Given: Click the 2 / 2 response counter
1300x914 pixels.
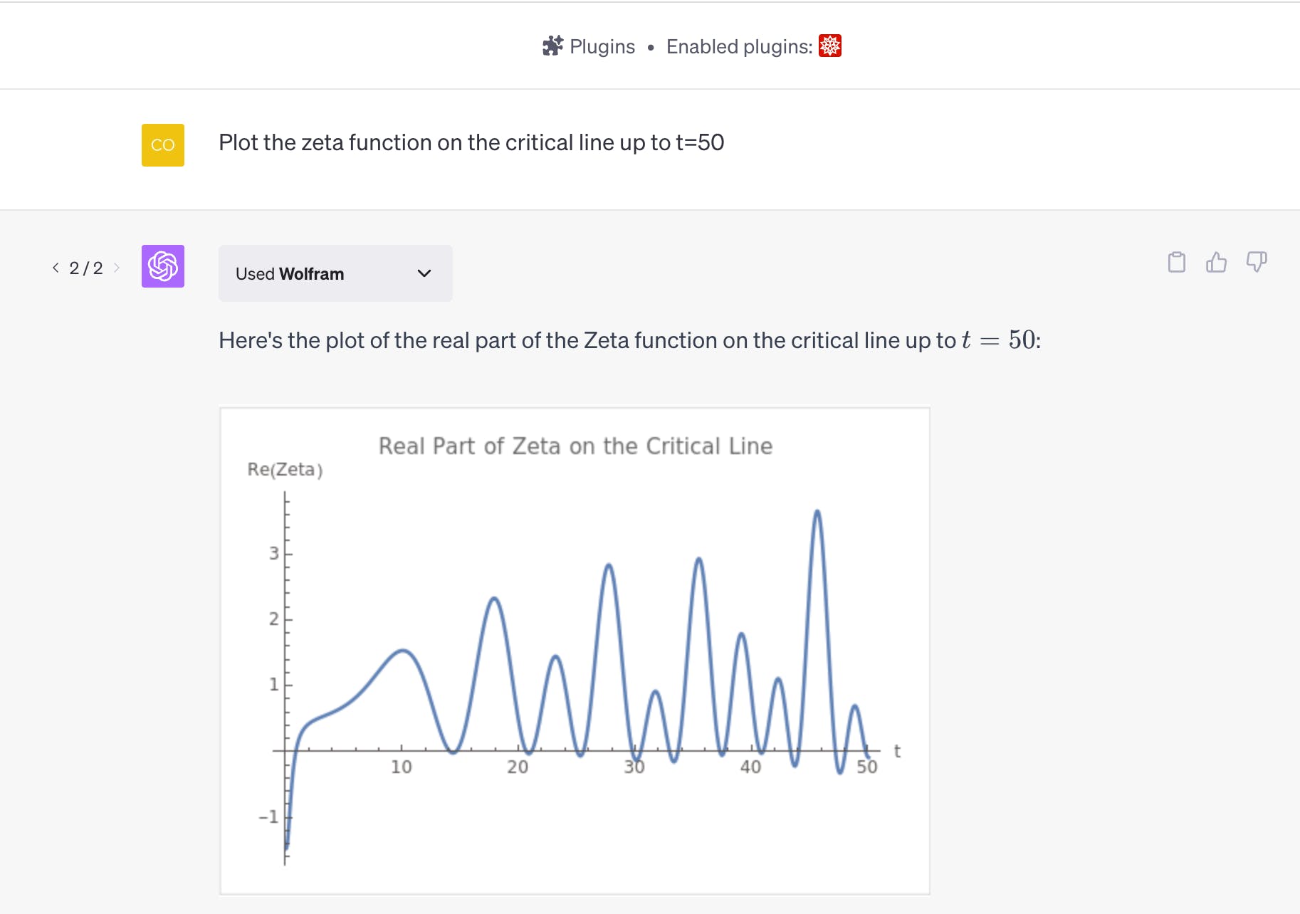Looking at the screenshot, I should (x=86, y=268).
